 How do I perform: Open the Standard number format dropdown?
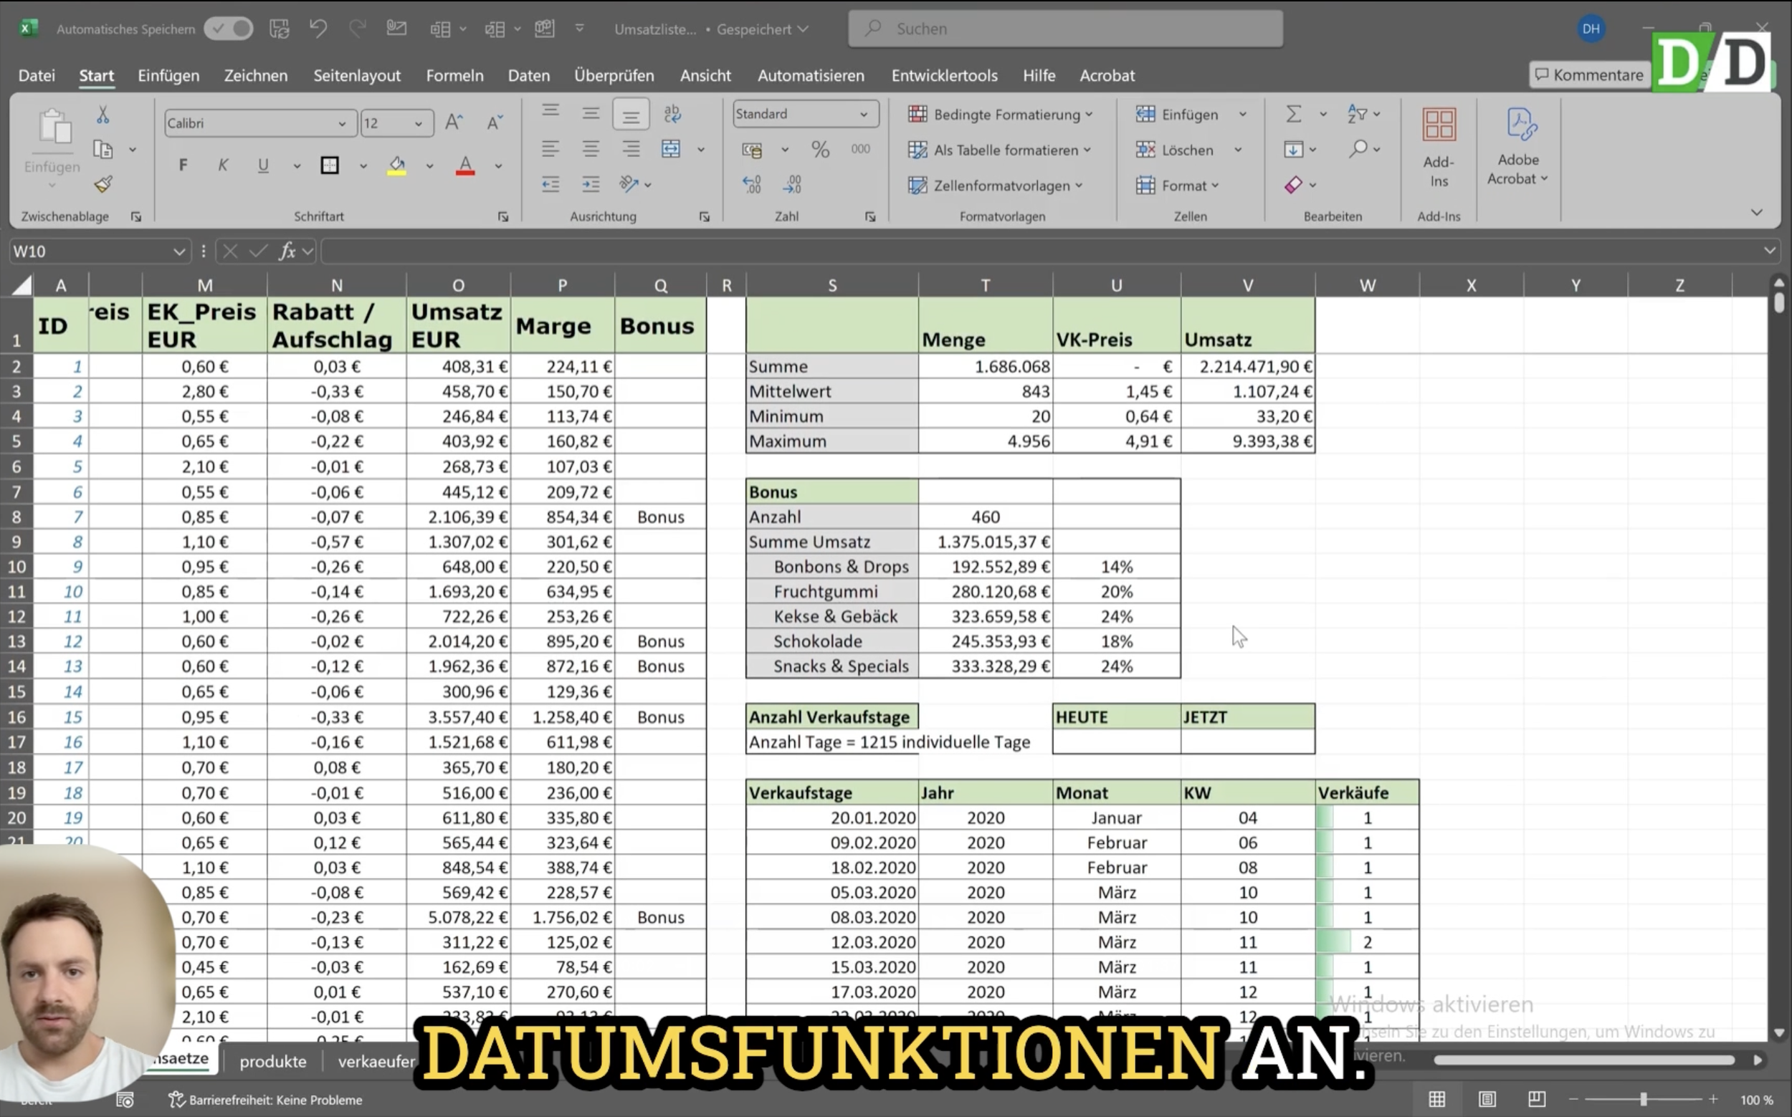863,114
